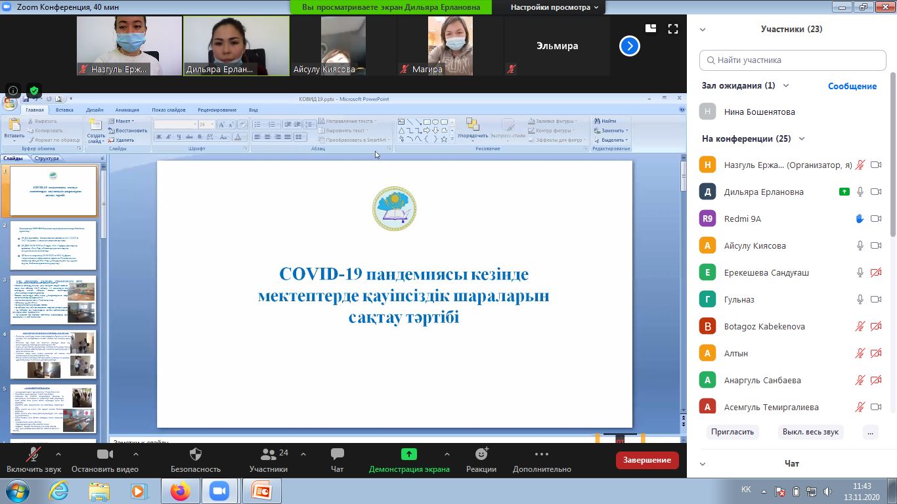The width and height of the screenshot is (897, 504).
Task: Open the Вставка ribbon tab
Action: click(x=64, y=110)
